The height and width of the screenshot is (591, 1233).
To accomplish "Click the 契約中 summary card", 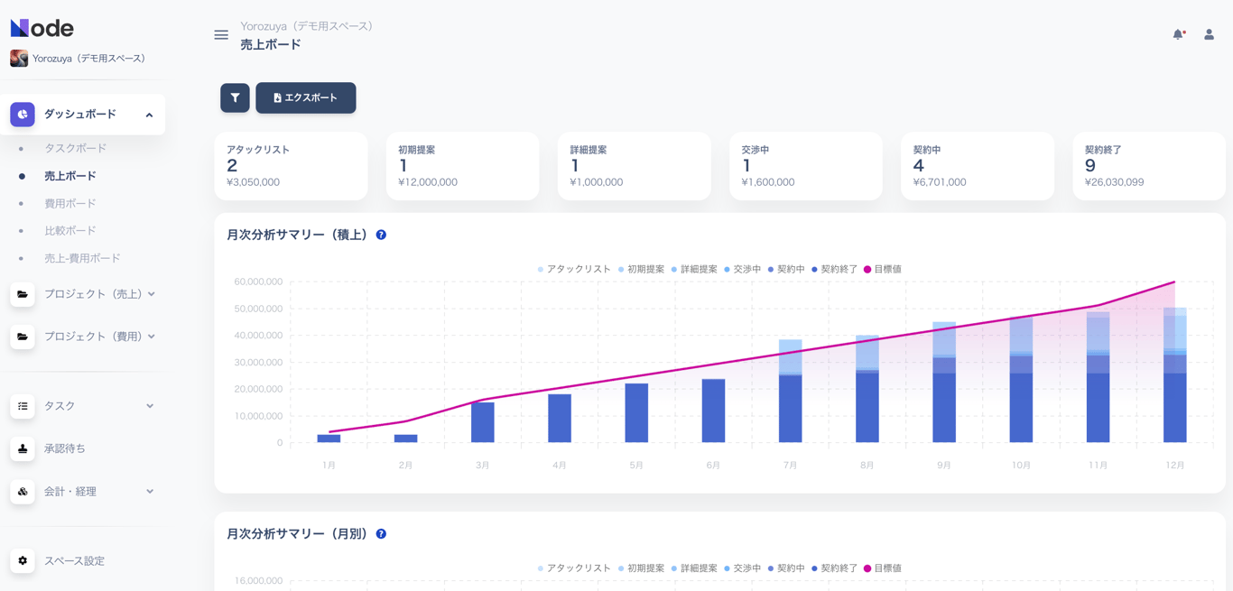I will (977, 166).
